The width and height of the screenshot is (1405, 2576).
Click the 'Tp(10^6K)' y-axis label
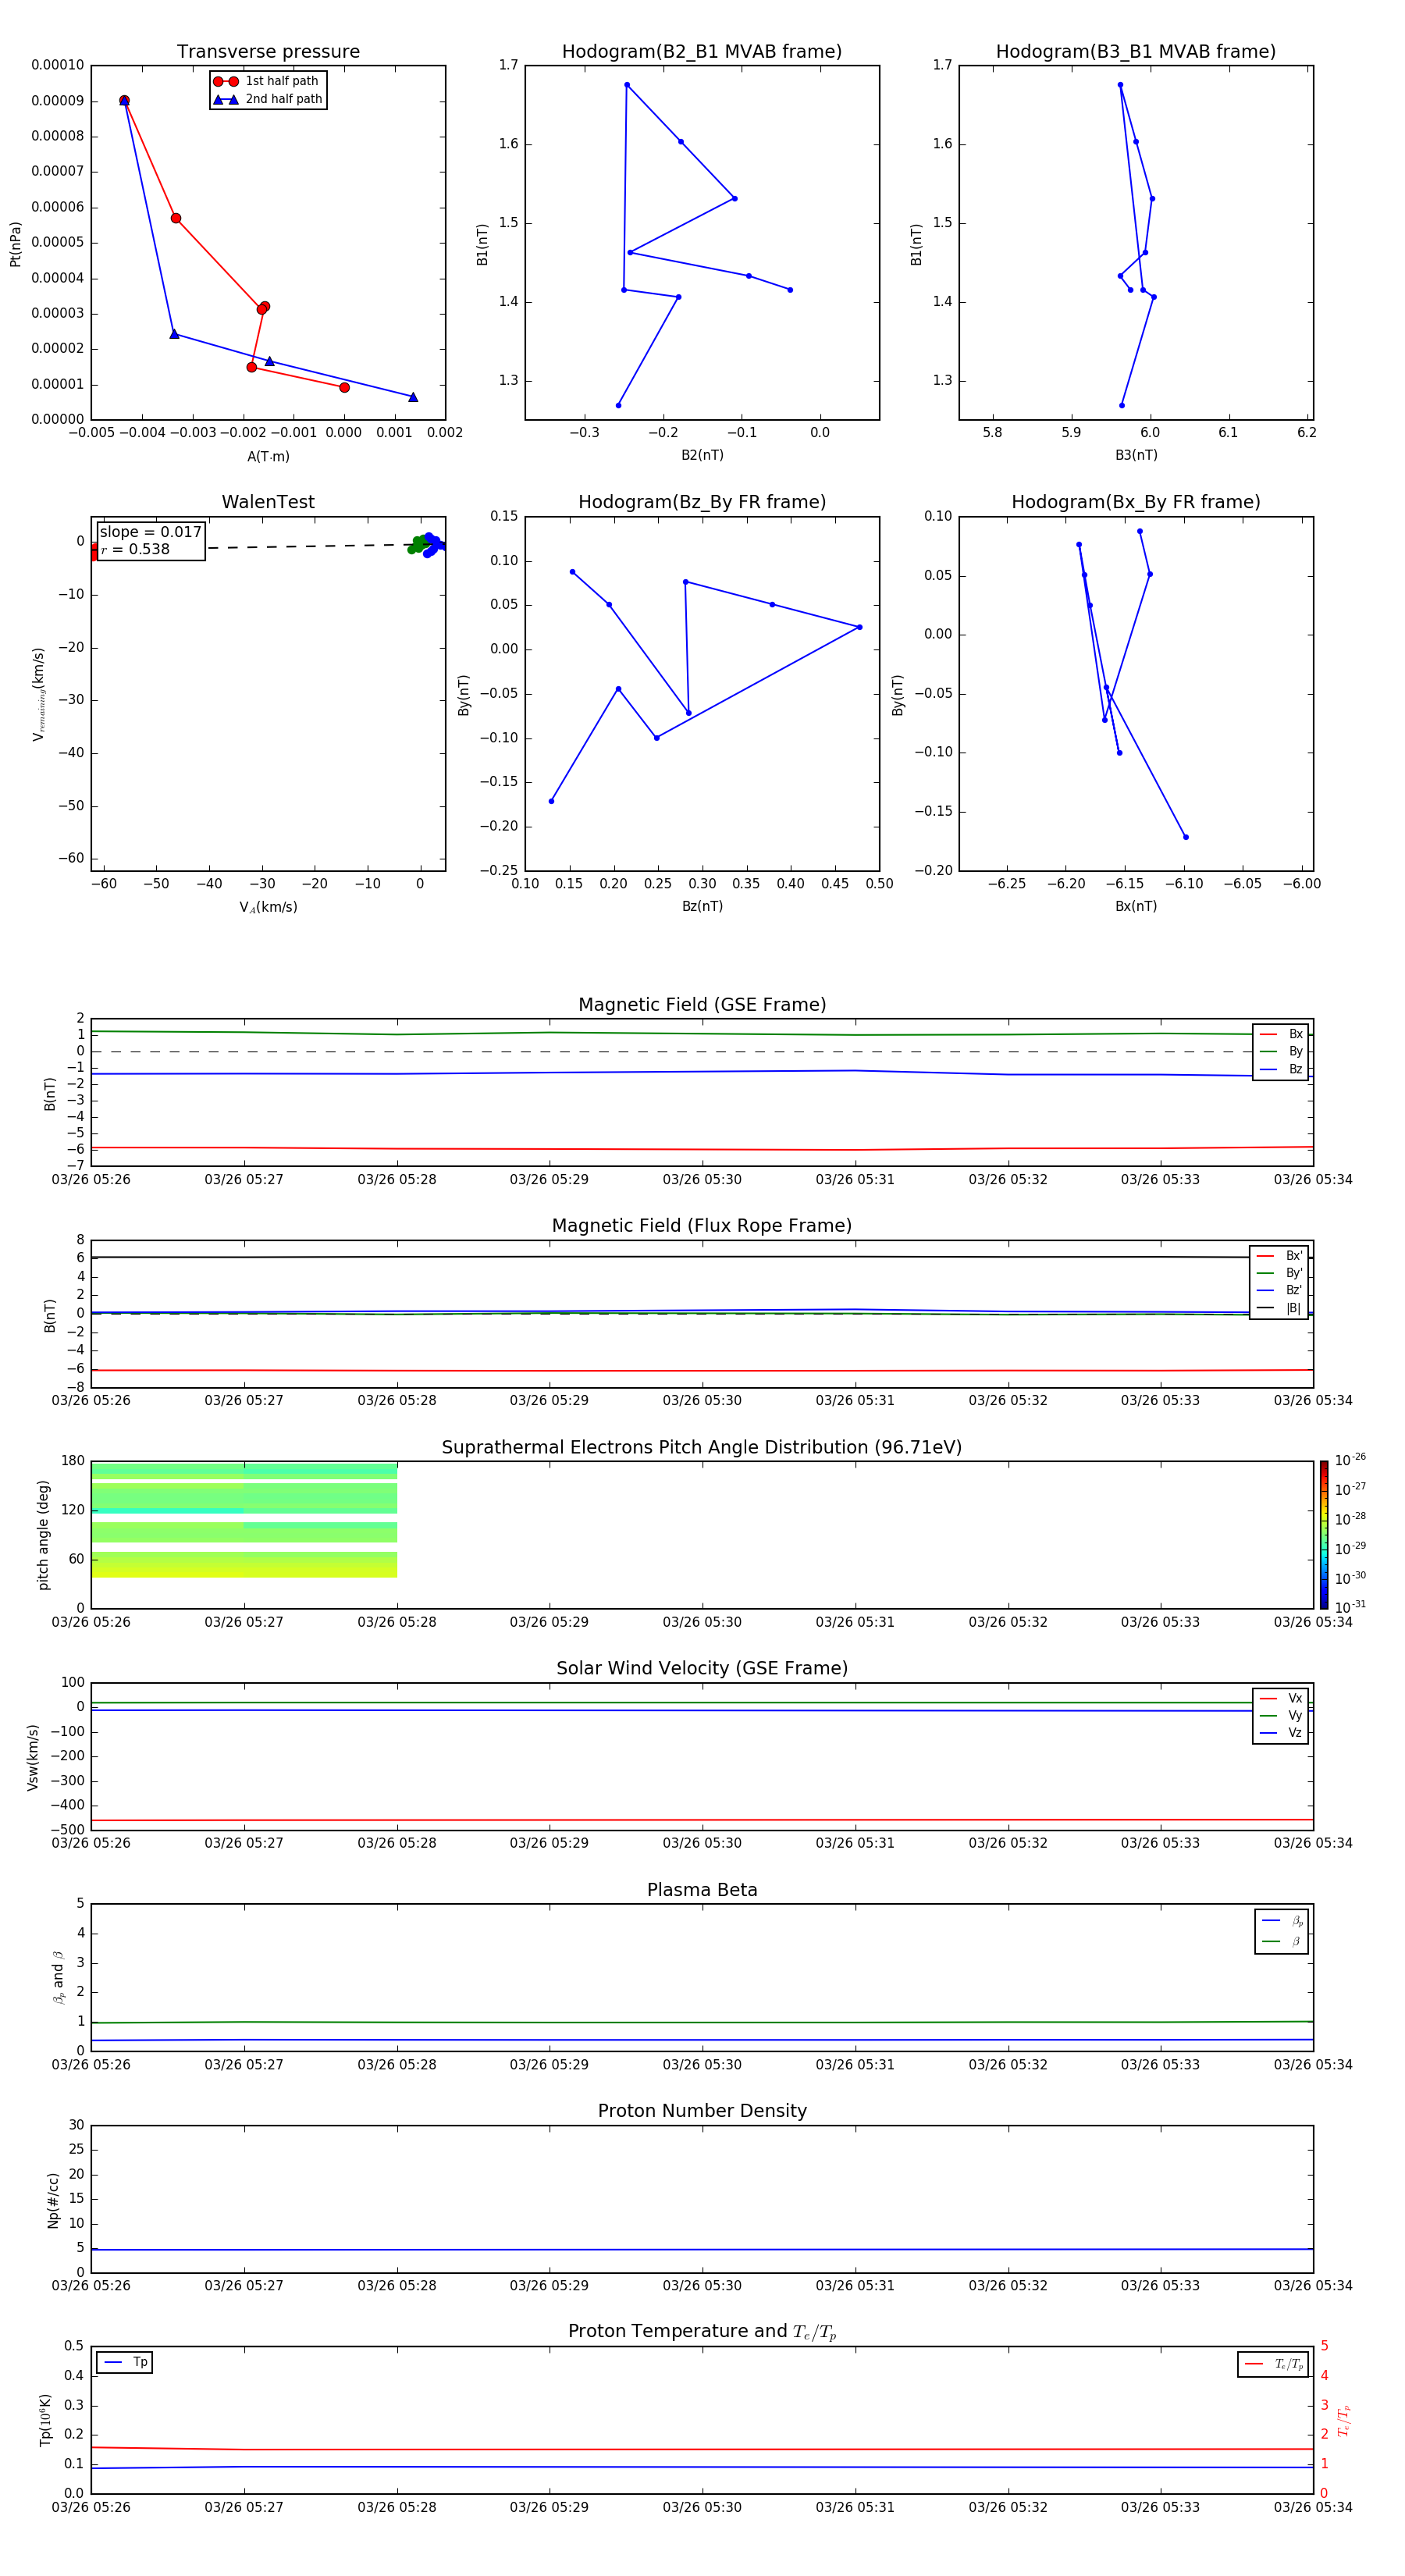[45, 2420]
